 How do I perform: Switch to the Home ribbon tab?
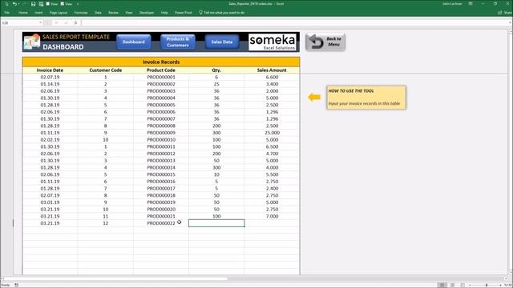[x=23, y=13]
